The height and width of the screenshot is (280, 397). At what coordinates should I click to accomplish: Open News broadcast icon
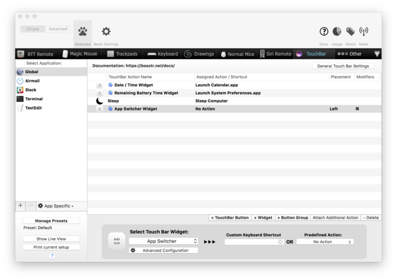coord(364,32)
